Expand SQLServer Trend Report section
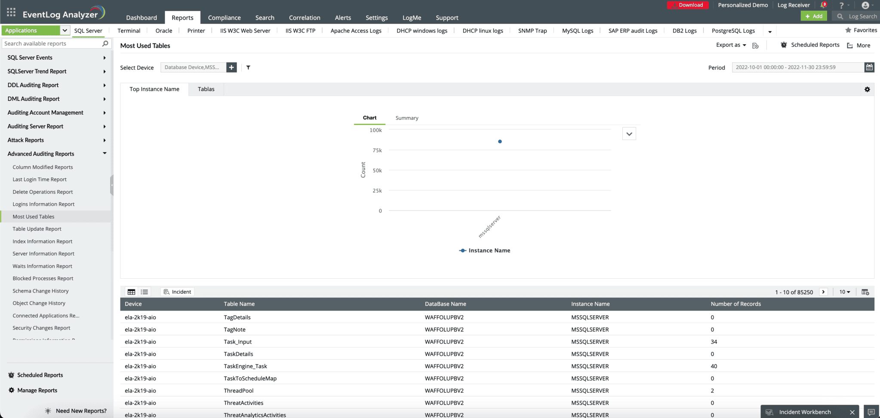Screen dimensions: 880x418 [x=105, y=71]
